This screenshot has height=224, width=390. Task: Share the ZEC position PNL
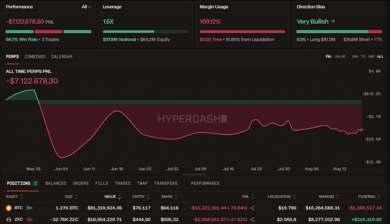tap(252, 219)
